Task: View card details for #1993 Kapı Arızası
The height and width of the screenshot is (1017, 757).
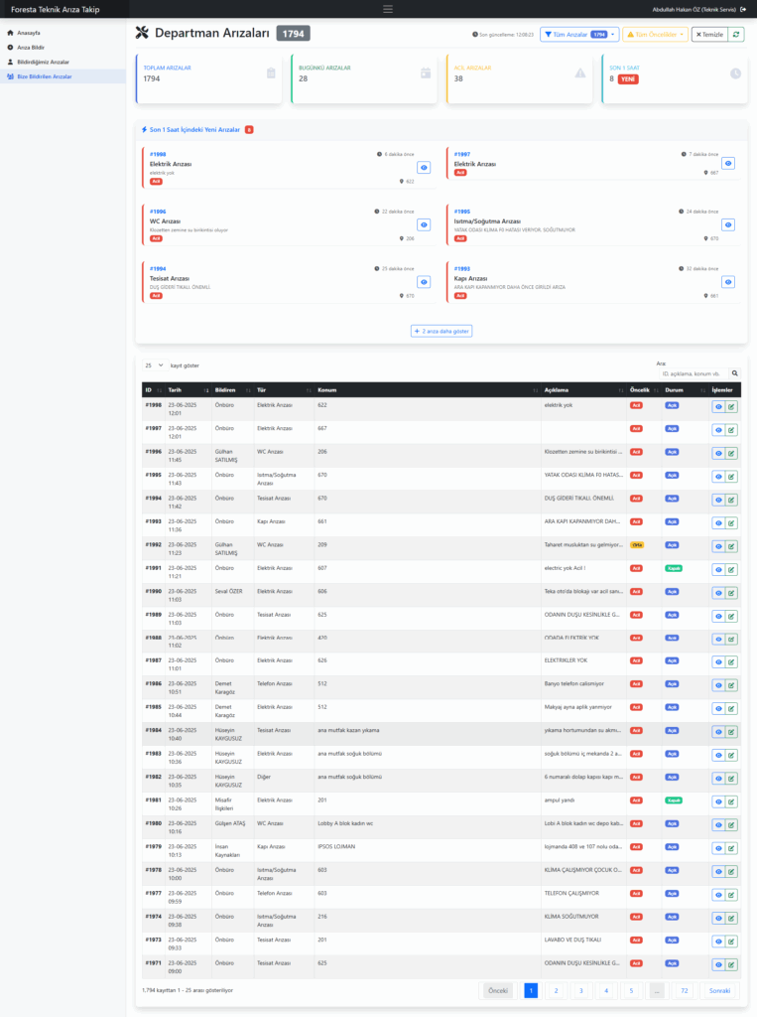Action: tap(728, 282)
